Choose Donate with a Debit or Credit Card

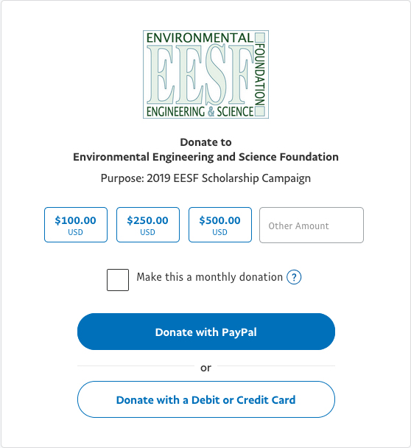tap(206, 399)
